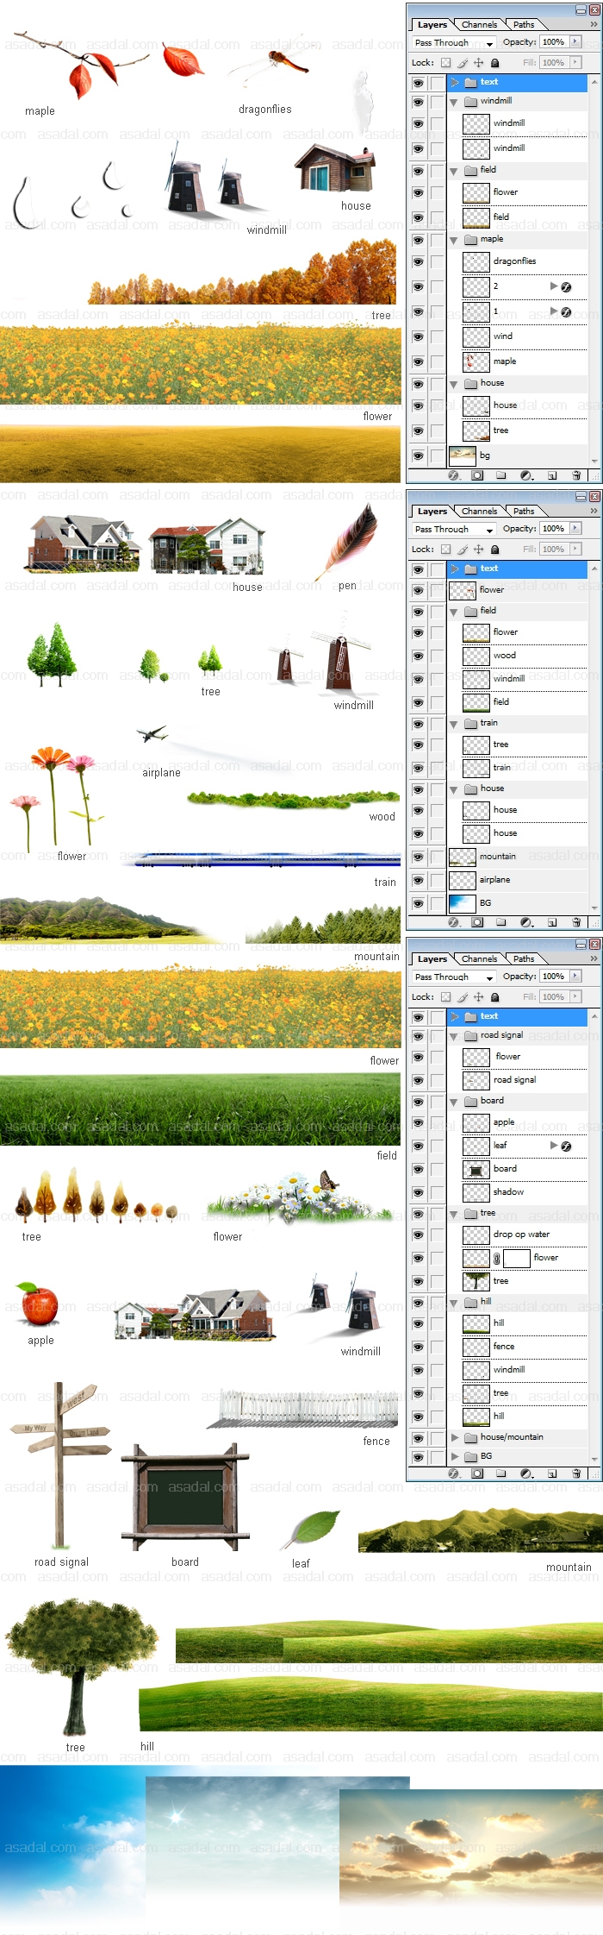Click trash icon in bottom Layers panel
Screen dimensions: 603x1935
tap(576, 1473)
